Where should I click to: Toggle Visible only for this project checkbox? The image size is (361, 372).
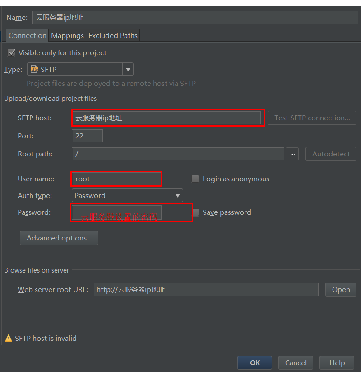(x=11, y=52)
